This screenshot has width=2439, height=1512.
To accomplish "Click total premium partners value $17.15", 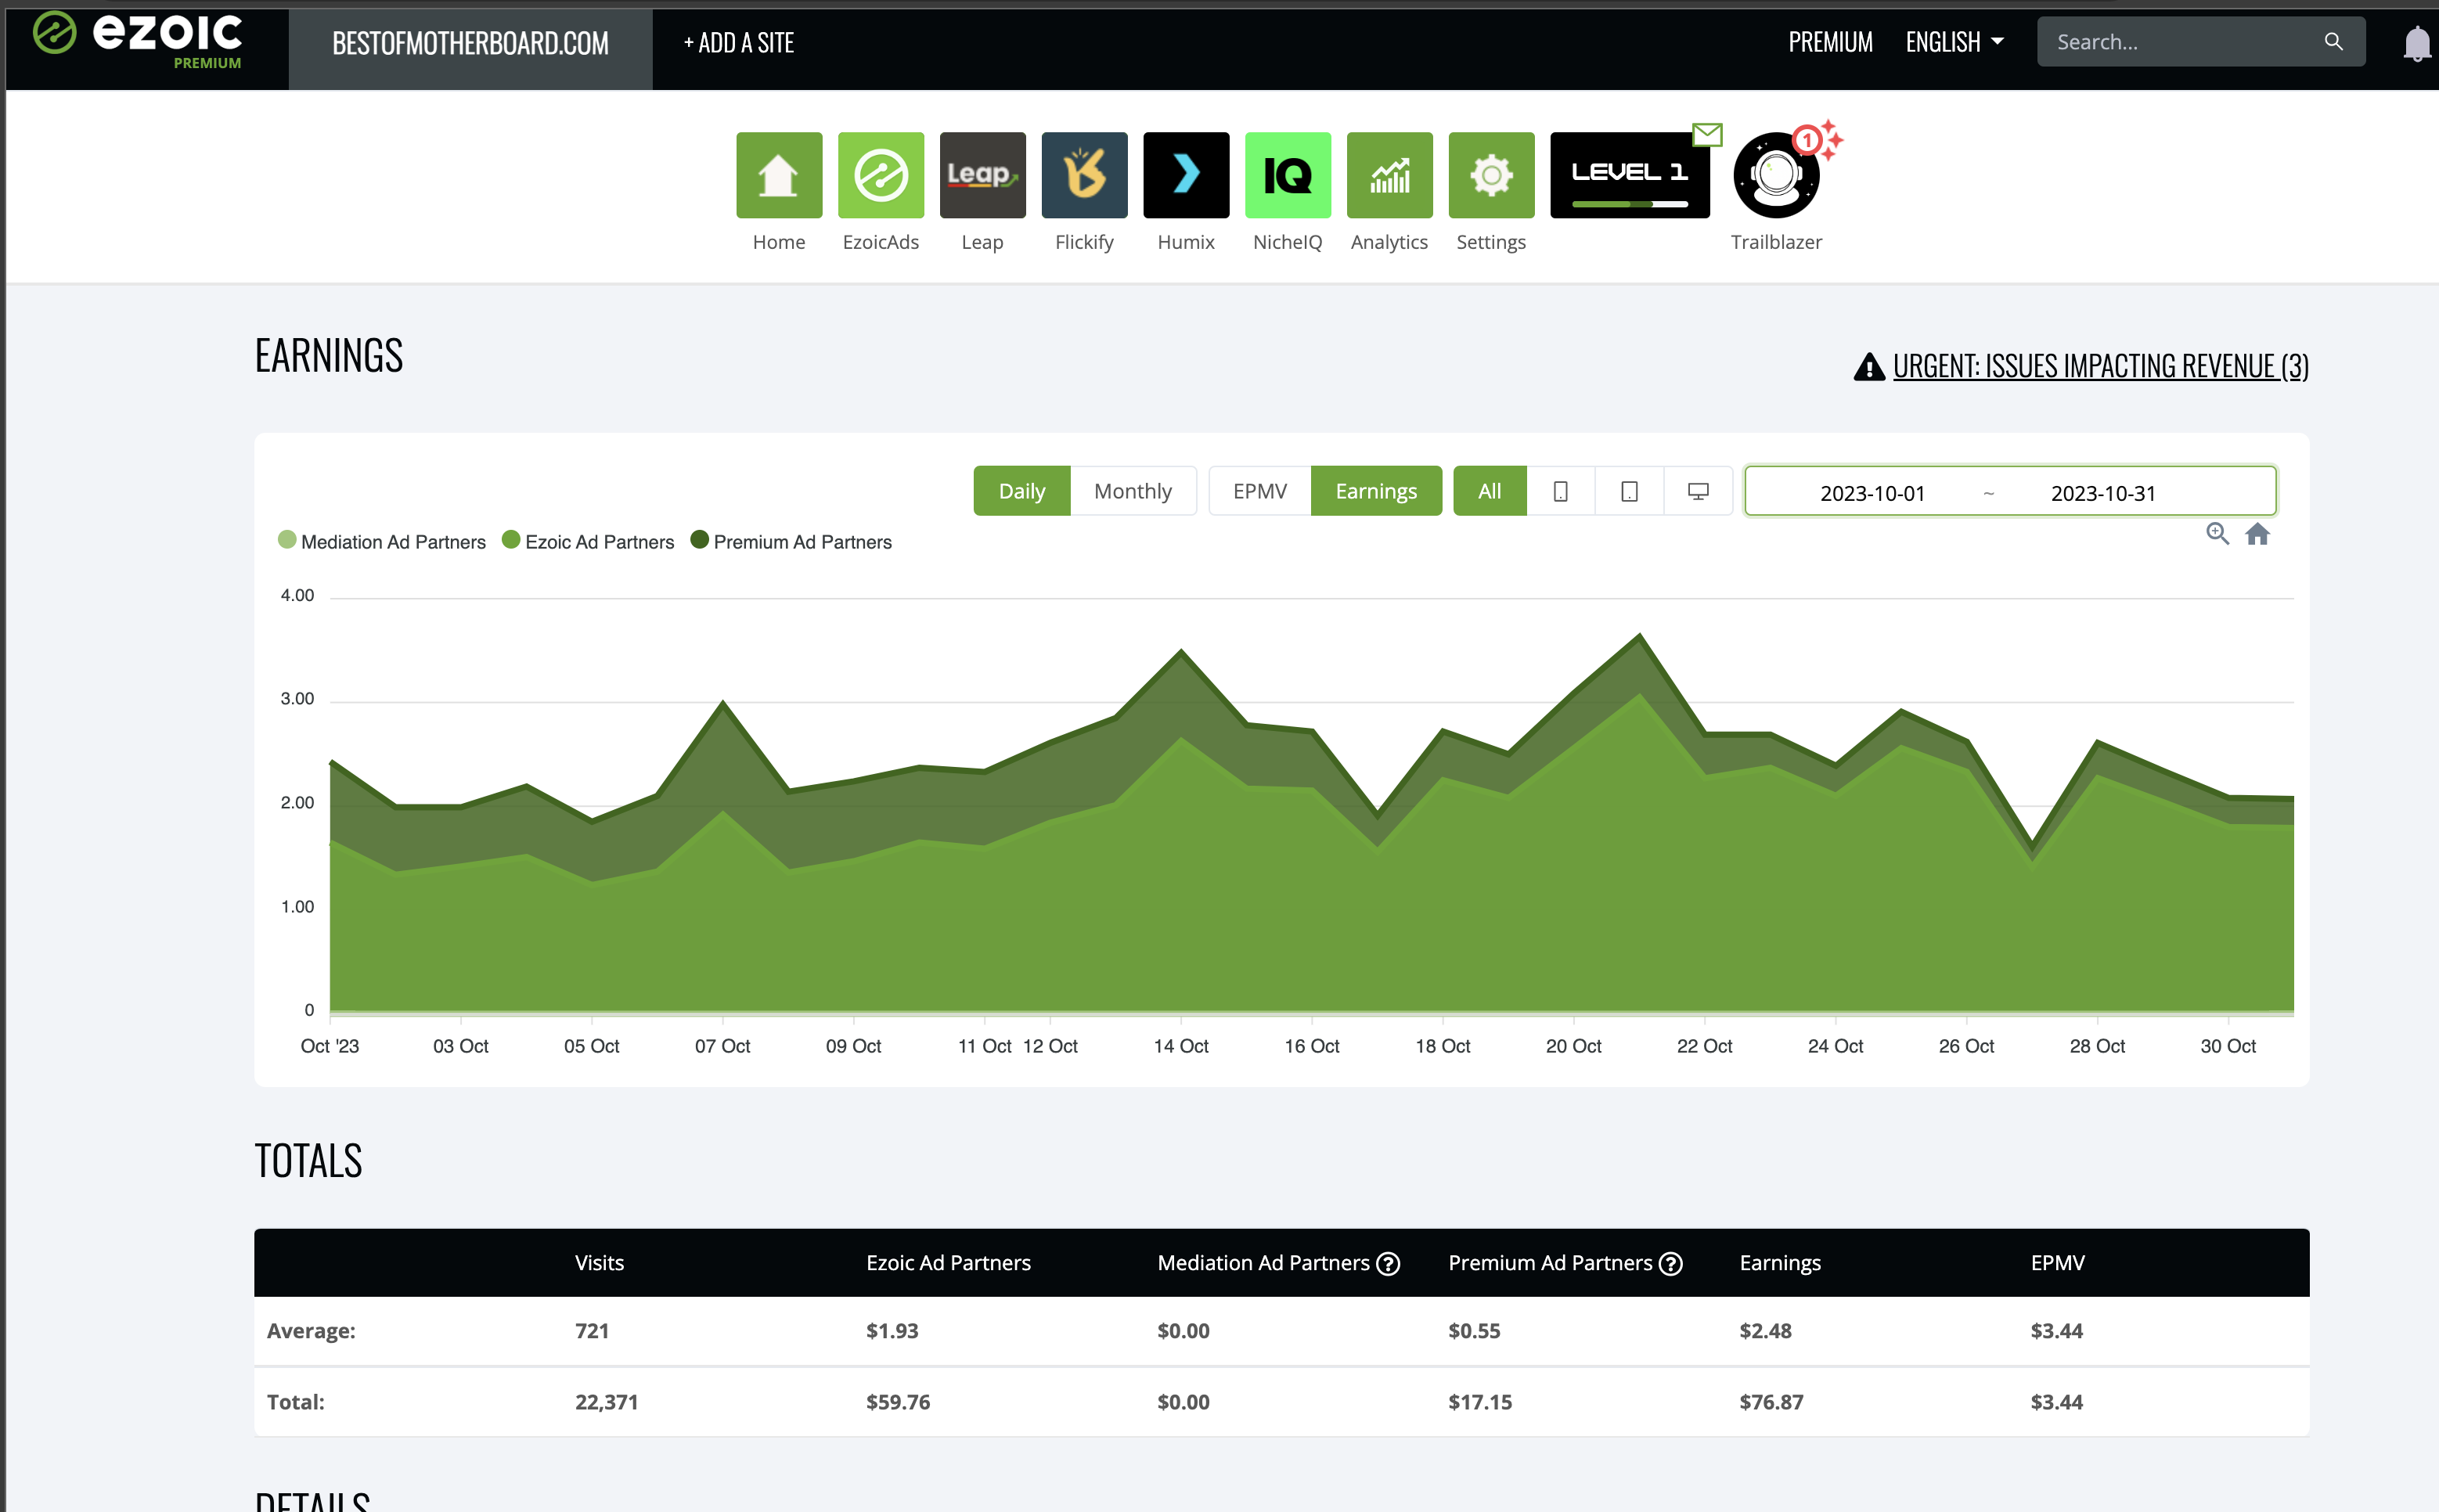I will 1480,1402.
